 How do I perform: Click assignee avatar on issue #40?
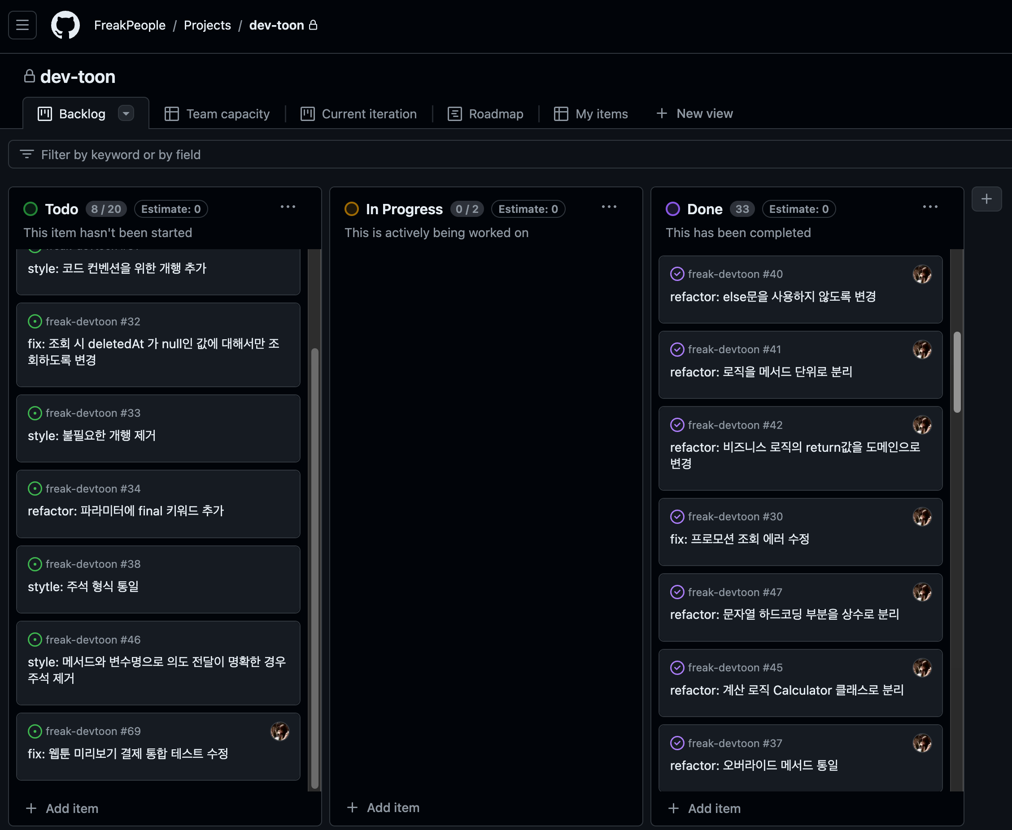tap(921, 274)
